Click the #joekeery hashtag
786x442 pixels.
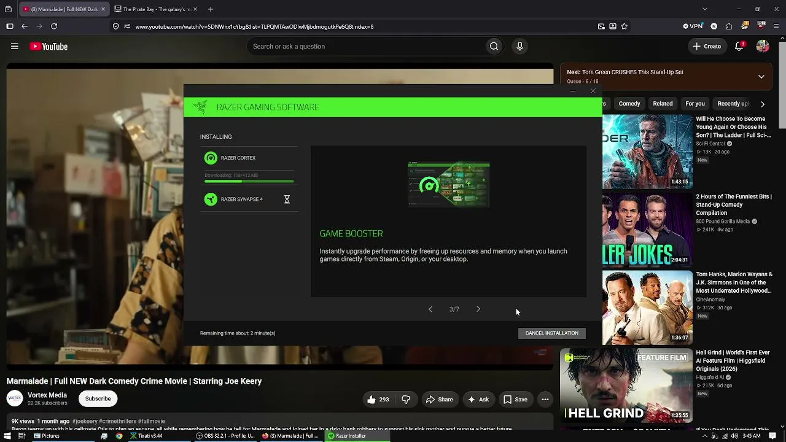tap(85, 422)
